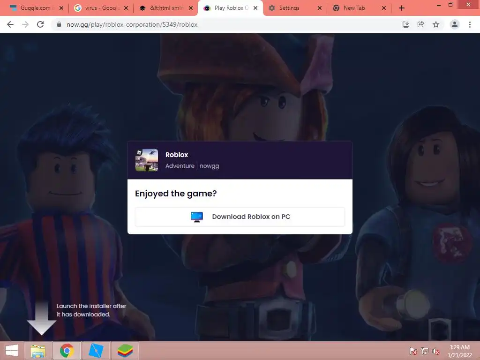Restore down the Chrome window
Screen dimensions: 480x360
point(450,5)
